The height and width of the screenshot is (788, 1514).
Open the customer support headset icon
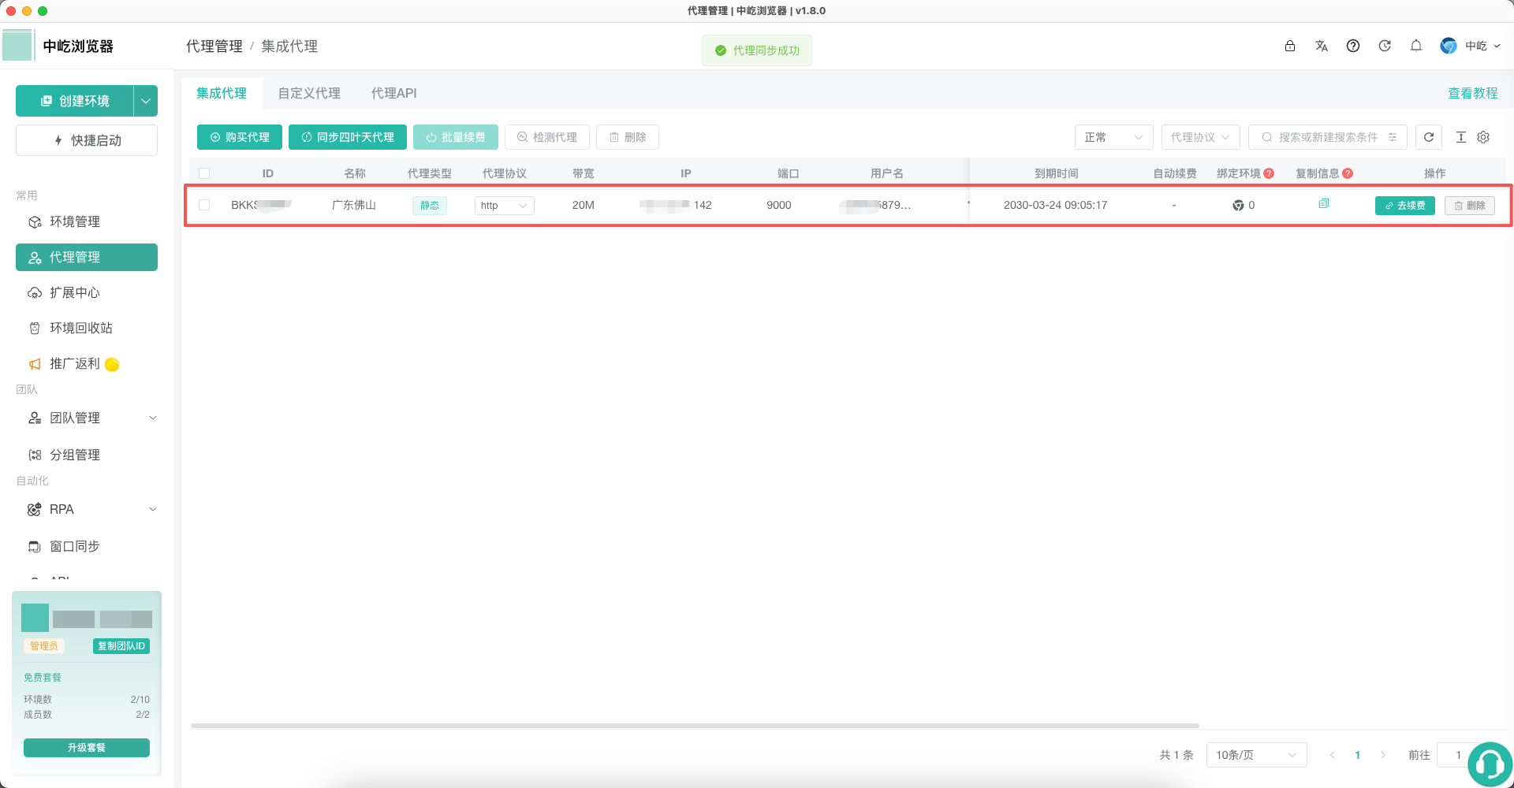pyautogui.click(x=1490, y=764)
